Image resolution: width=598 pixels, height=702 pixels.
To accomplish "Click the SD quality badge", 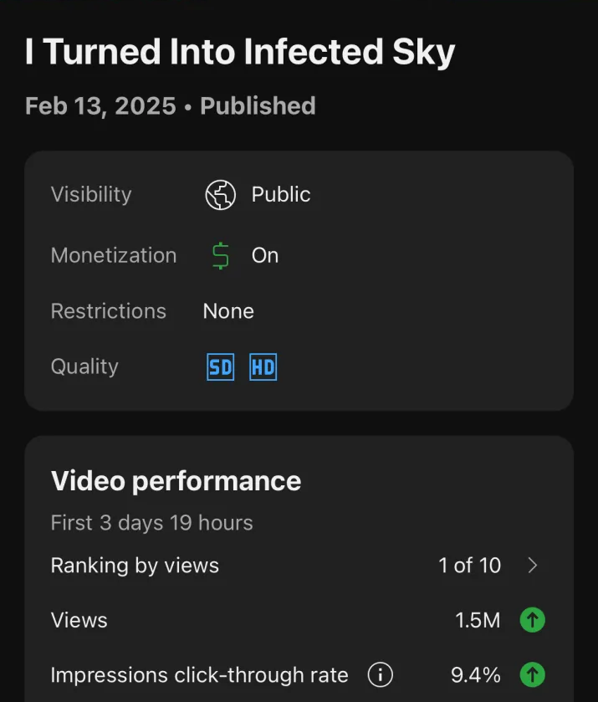I will pos(221,366).
